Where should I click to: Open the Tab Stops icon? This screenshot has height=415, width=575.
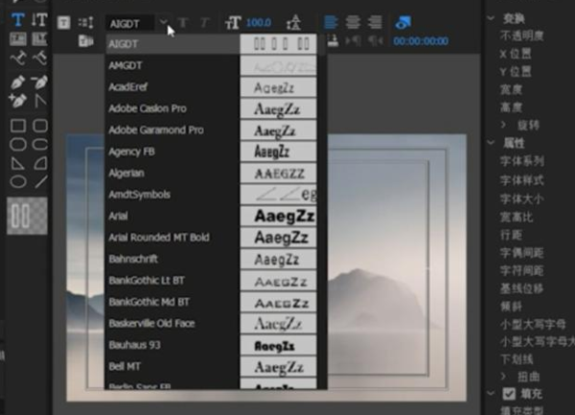[333, 40]
